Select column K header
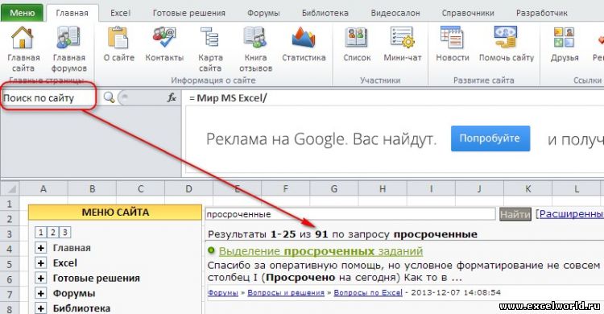The image size is (604, 314). tap(527, 188)
